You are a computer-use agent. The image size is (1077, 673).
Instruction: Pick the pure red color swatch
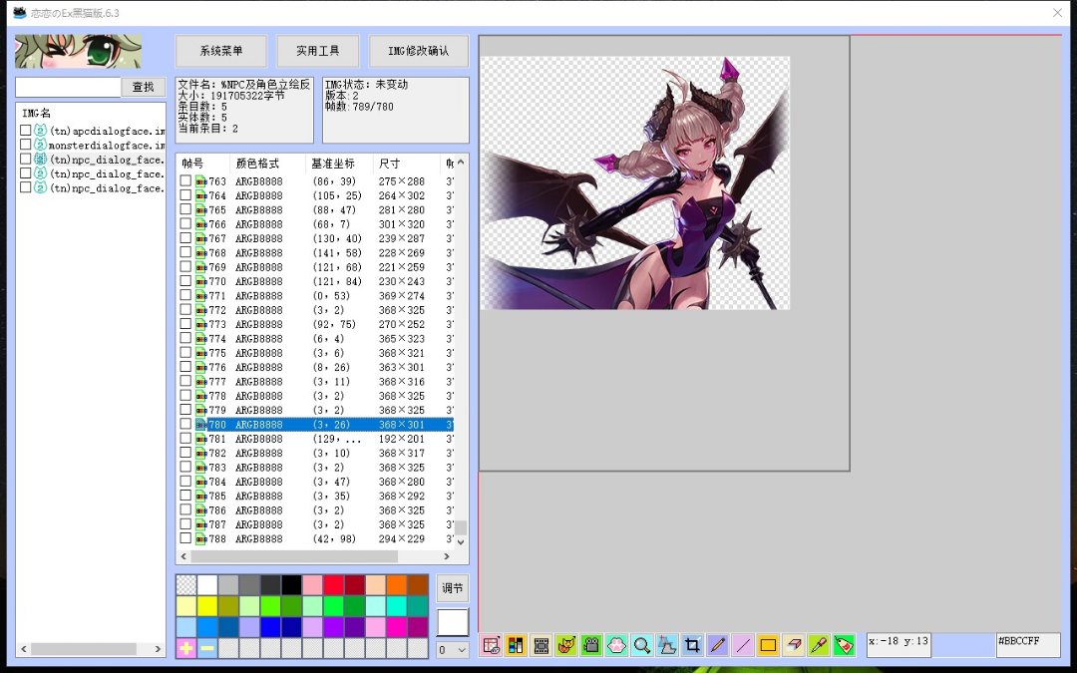333,585
